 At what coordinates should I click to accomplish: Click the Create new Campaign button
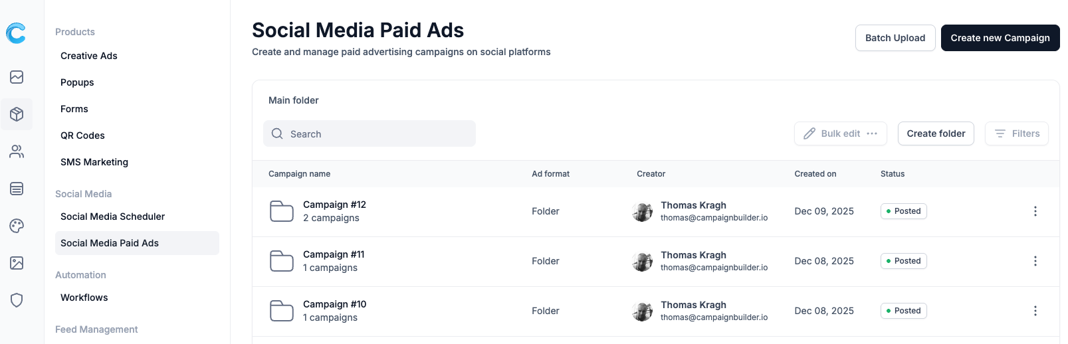coord(1000,38)
